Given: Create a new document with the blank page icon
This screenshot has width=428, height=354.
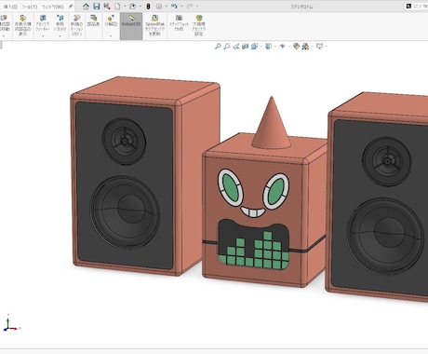Looking at the screenshot, I should (117, 7).
